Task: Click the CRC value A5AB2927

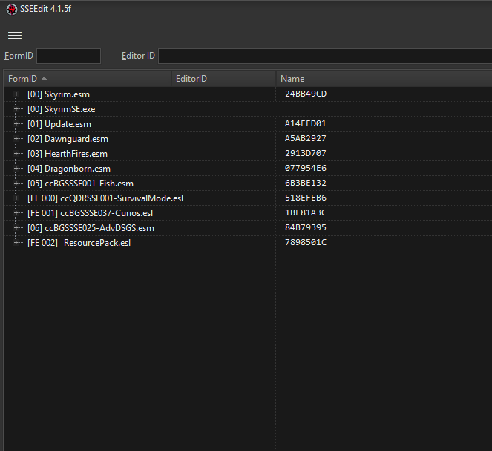Action: (x=306, y=138)
